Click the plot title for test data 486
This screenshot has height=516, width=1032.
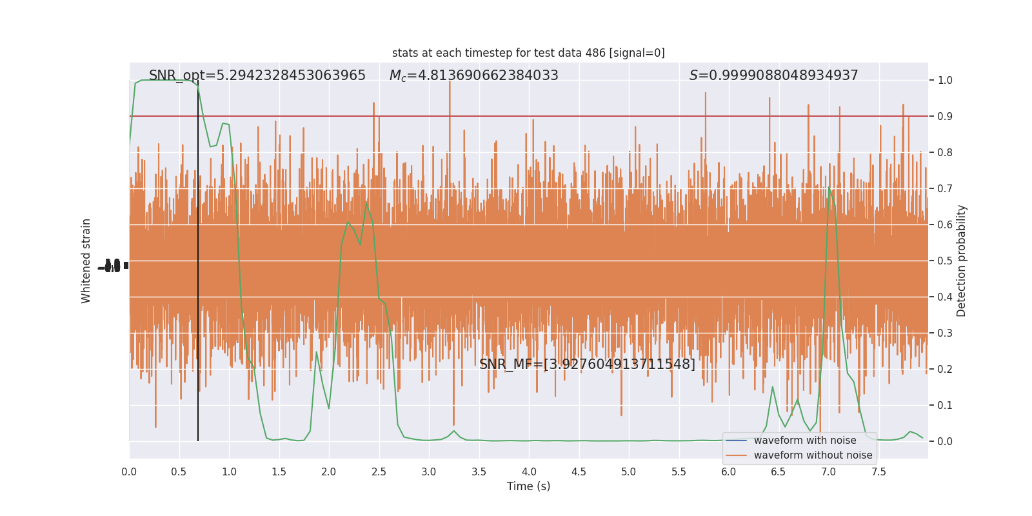pos(528,53)
